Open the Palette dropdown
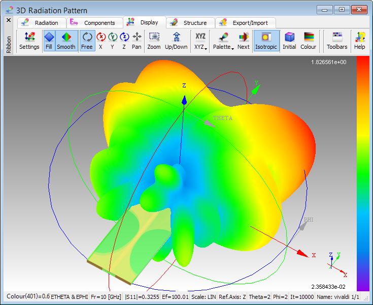 (223, 41)
